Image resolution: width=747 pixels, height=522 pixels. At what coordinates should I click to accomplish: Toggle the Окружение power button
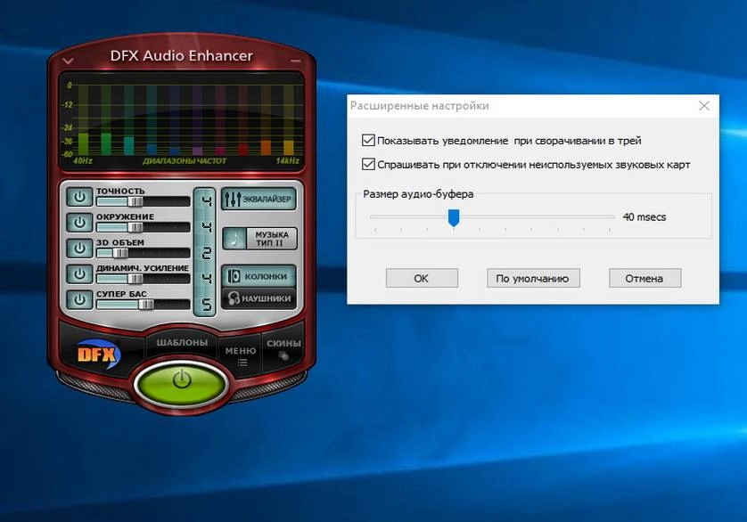click(79, 223)
